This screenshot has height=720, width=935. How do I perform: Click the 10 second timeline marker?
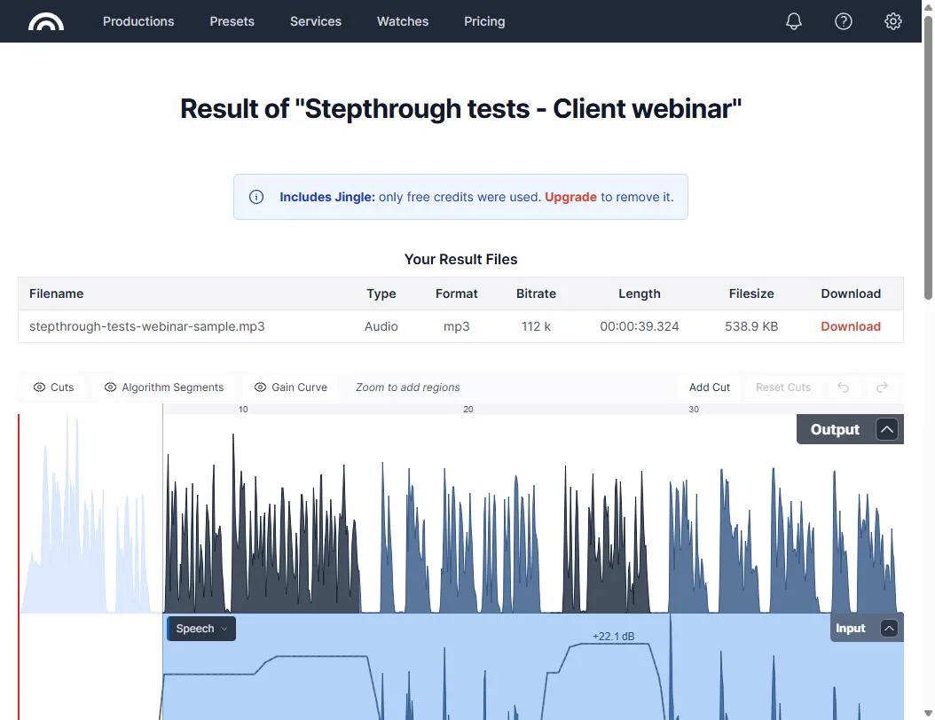click(x=243, y=410)
